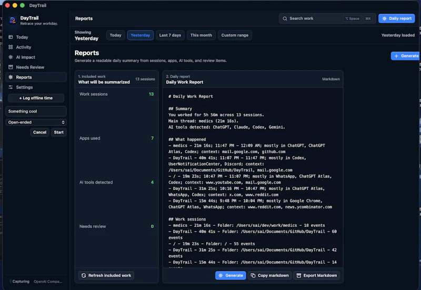Select the Today range tab
The width and height of the screenshot is (421, 290).
click(x=115, y=35)
